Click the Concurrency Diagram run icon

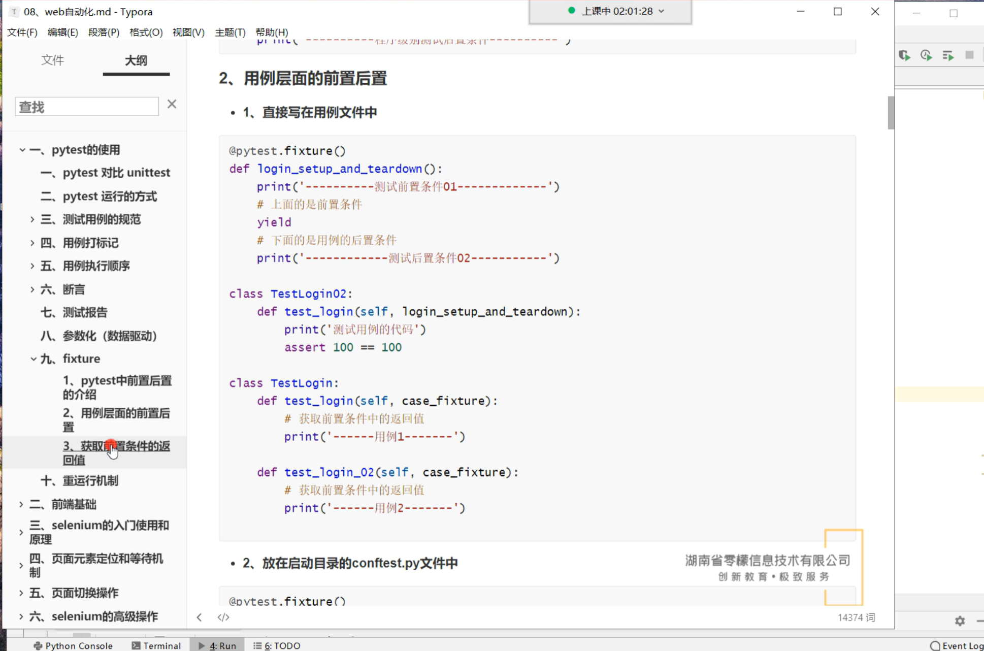pos(948,55)
